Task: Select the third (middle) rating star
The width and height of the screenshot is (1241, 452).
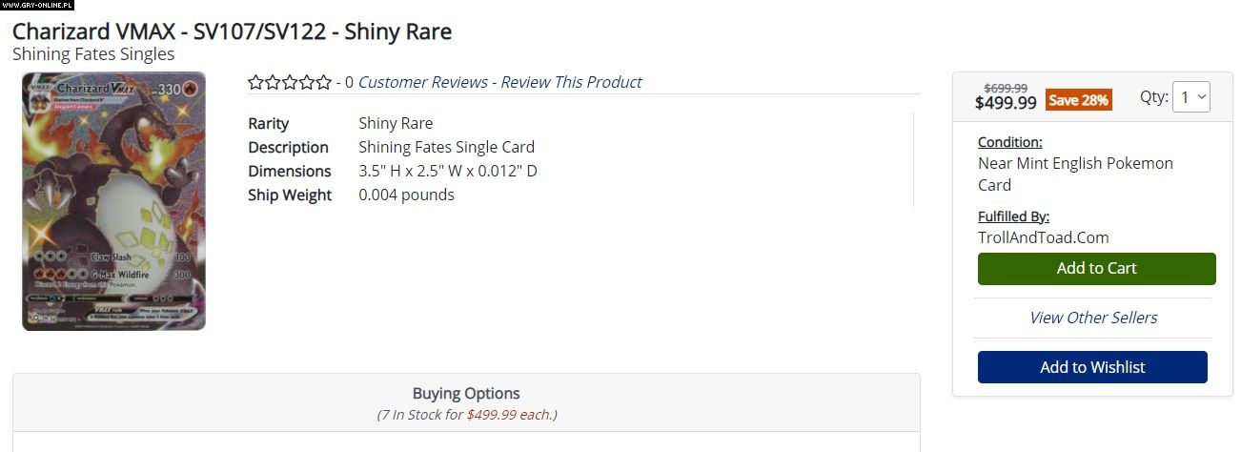Action: click(290, 83)
